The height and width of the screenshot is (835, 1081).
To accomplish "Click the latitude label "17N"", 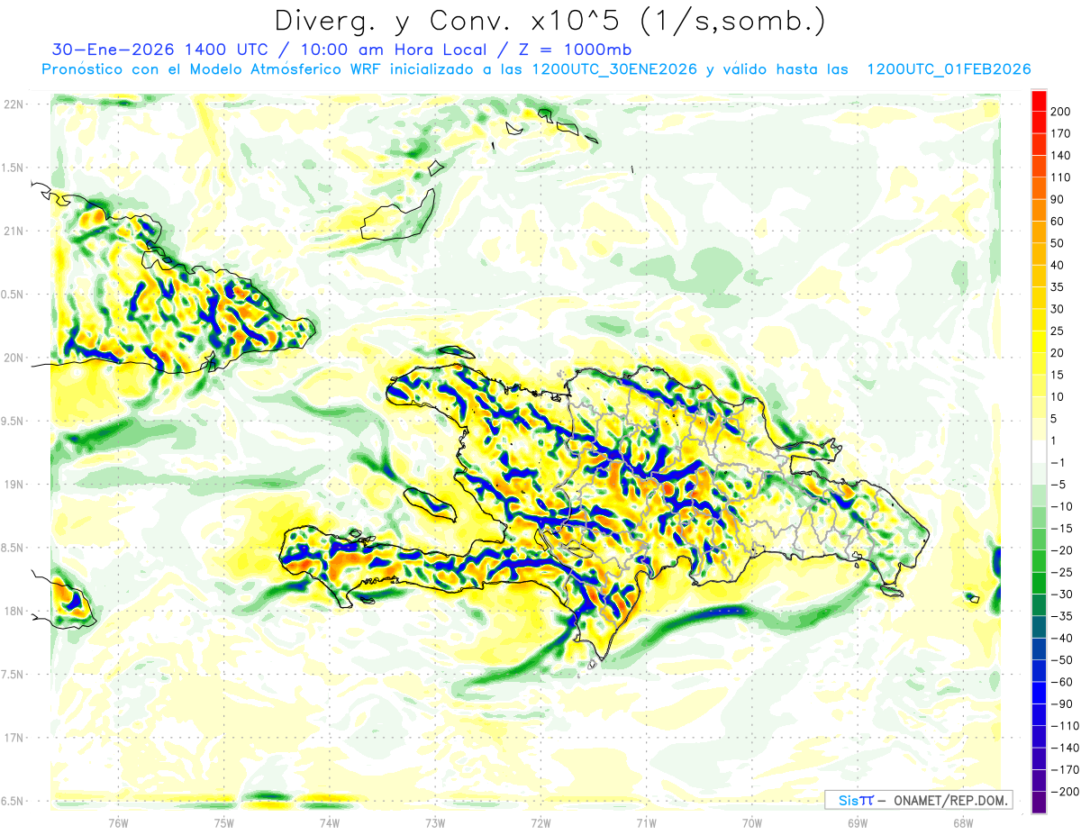I will [14, 738].
